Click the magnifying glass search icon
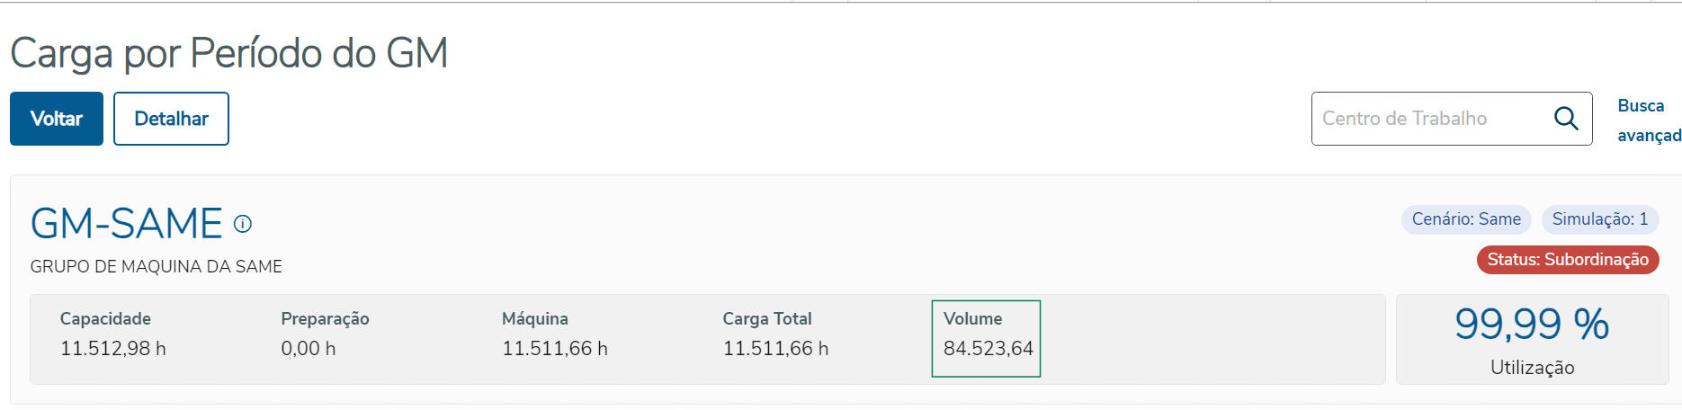Image resolution: width=1682 pixels, height=410 pixels. click(x=1566, y=119)
